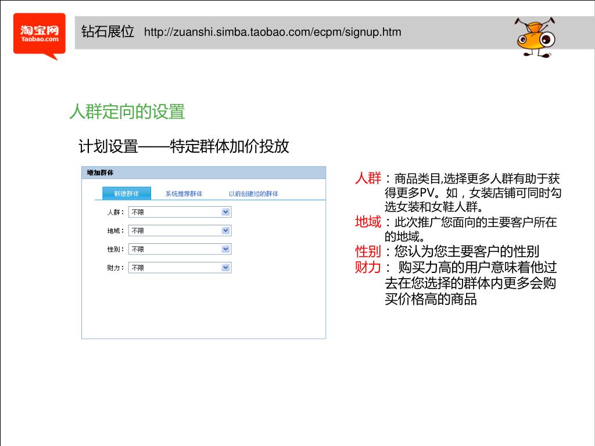Click the green heading 人群定向的设置
The image size is (595, 446).
[x=127, y=112]
